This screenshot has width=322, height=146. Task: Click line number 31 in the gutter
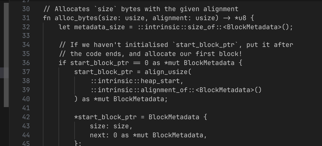(x=26, y=18)
